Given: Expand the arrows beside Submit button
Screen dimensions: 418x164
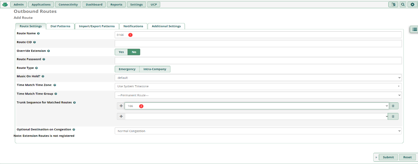Looking at the screenshot, I should pos(376,157).
